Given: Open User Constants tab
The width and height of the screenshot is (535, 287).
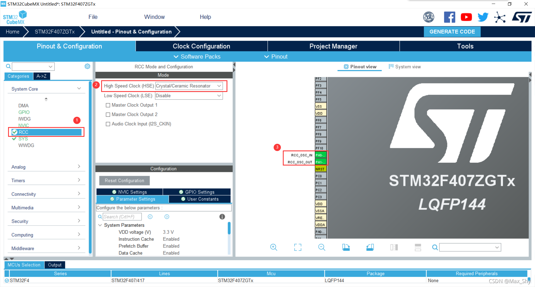Looking at the screenshot, I should pos(200,199).
